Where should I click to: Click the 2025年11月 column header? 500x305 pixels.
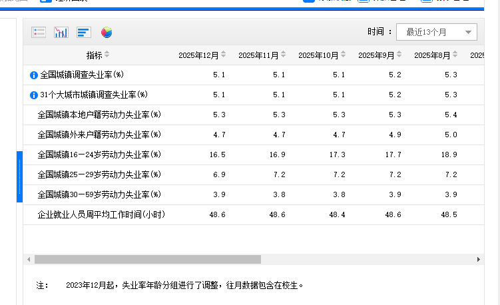point(258,55)
